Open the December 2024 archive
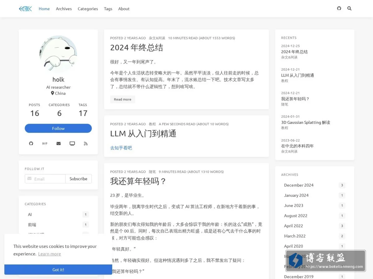This screenshot has height=279, width=373. click(315, 185)
